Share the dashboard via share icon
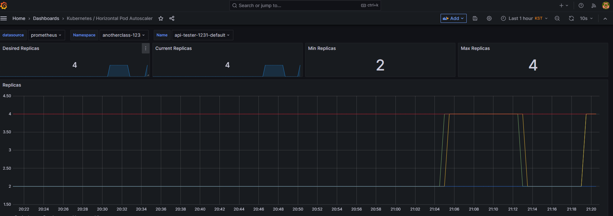Image resolution: width=613 pixels, height=216 pixels. pos(172,18)
